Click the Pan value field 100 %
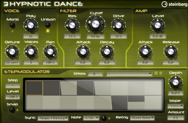Screen dimensions: 188x123 [50, 62]
